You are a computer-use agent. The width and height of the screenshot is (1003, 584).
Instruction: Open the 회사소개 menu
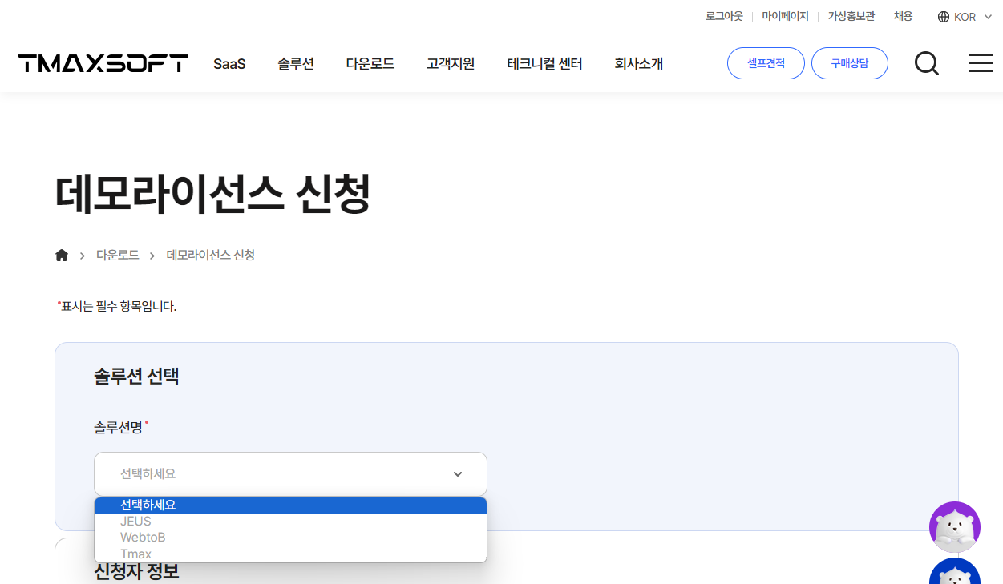tap(638, 64)
